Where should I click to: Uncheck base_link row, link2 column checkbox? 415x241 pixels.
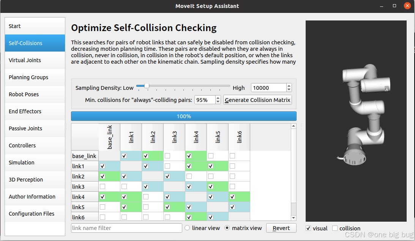tap(146, 156)
